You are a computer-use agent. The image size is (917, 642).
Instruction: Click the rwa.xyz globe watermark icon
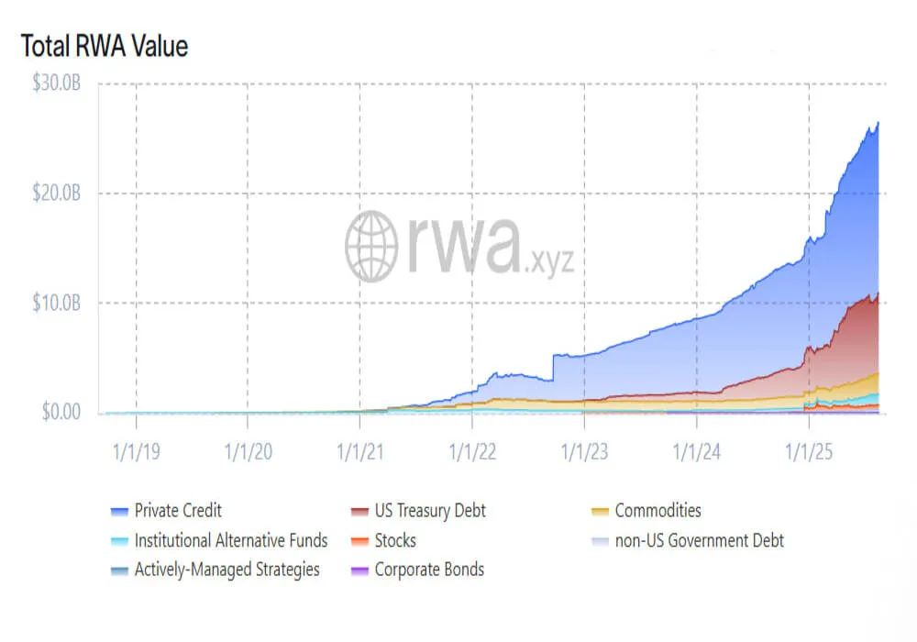pyautogui.click(x=371, y=246)
